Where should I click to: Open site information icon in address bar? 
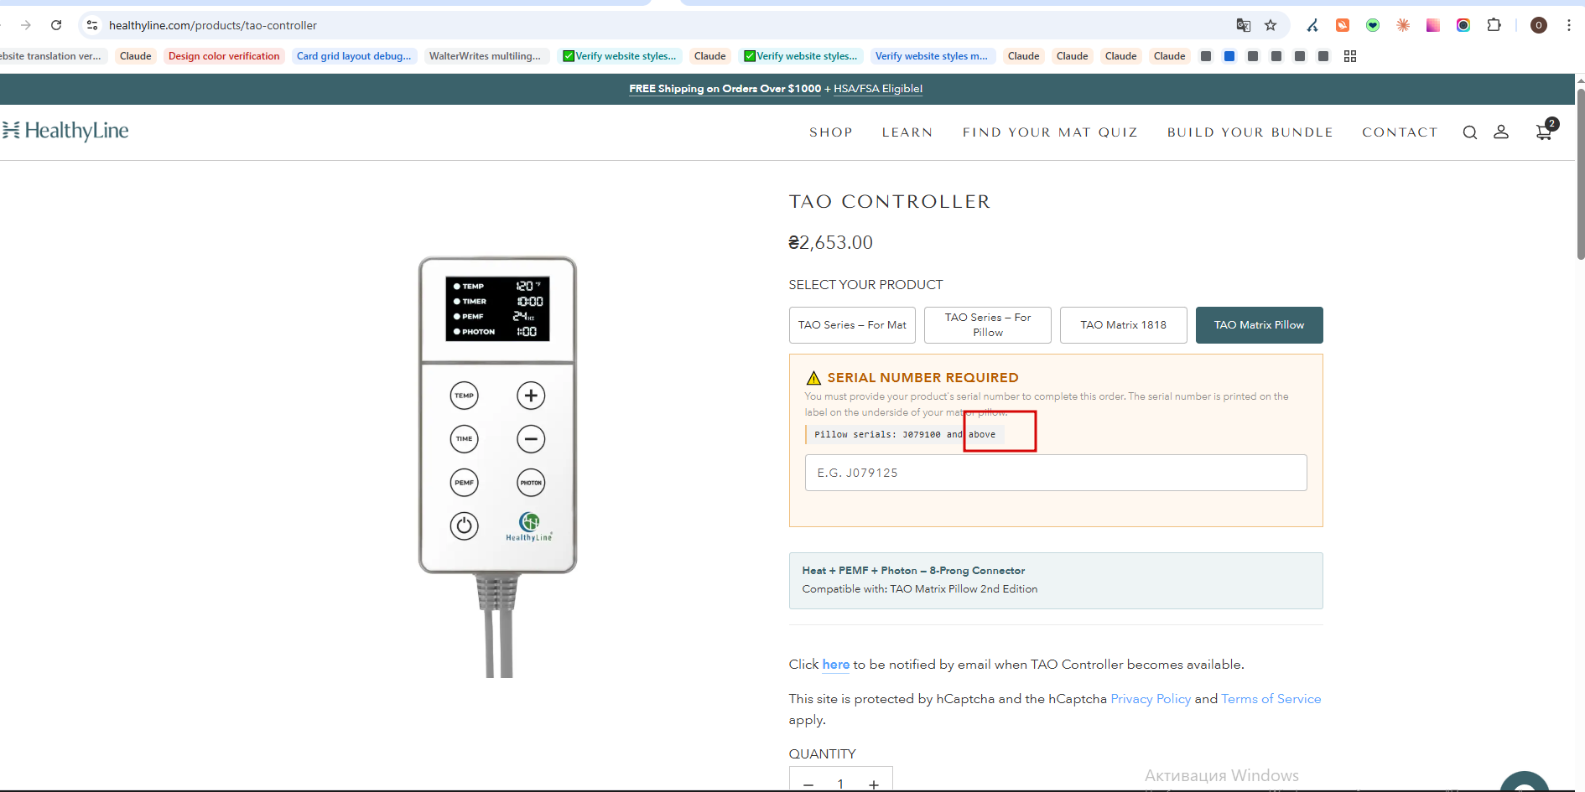[92, 25]
